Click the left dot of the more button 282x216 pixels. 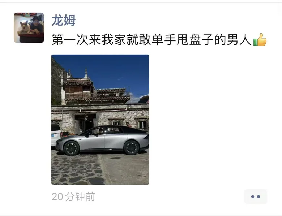252,196
